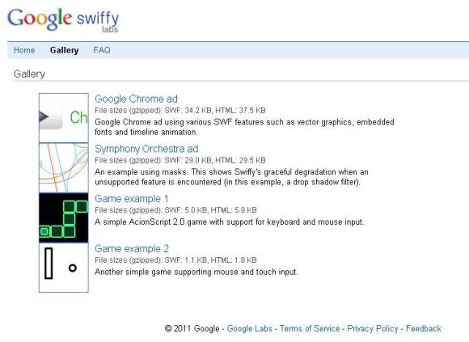Click the snake head square with inner dot
Viewport: 469px width, 342px height.
(44, 231)
